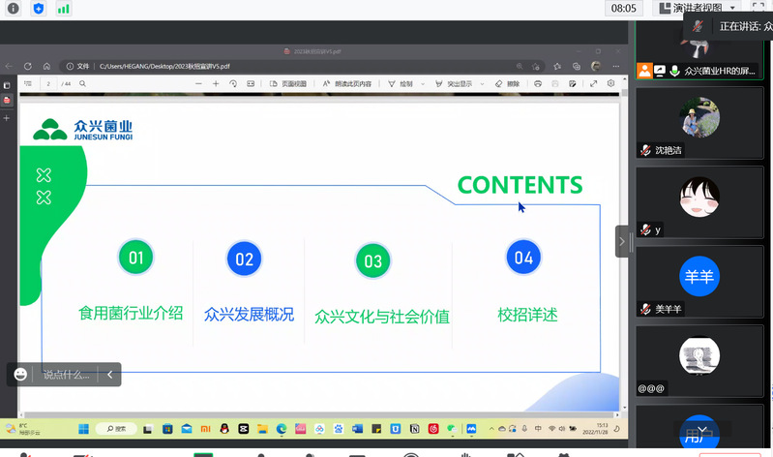Open the Windows Start menu
The image size is (773, 457).
pos(84,429)
